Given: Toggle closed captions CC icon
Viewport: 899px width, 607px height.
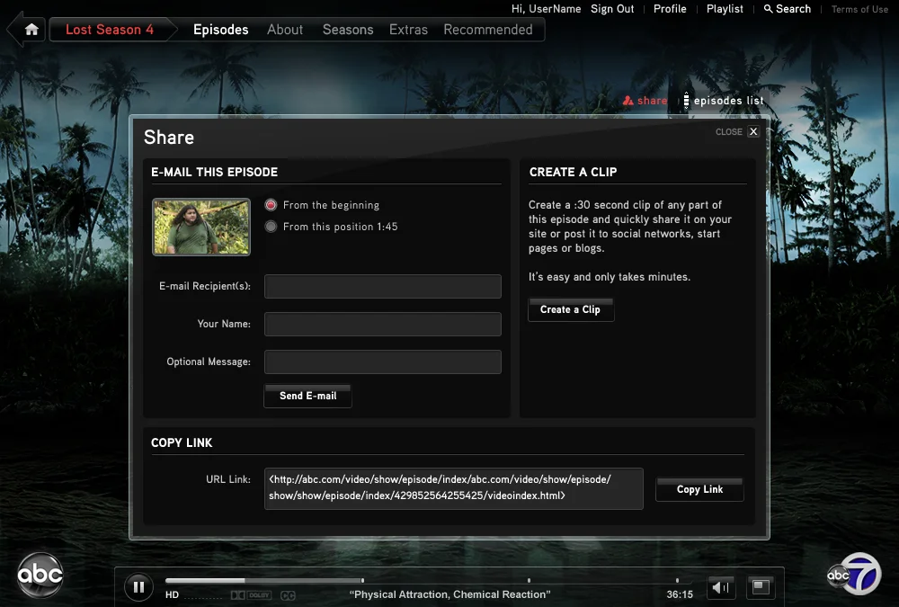Looking at the screenshot, I should coord(288,595).
